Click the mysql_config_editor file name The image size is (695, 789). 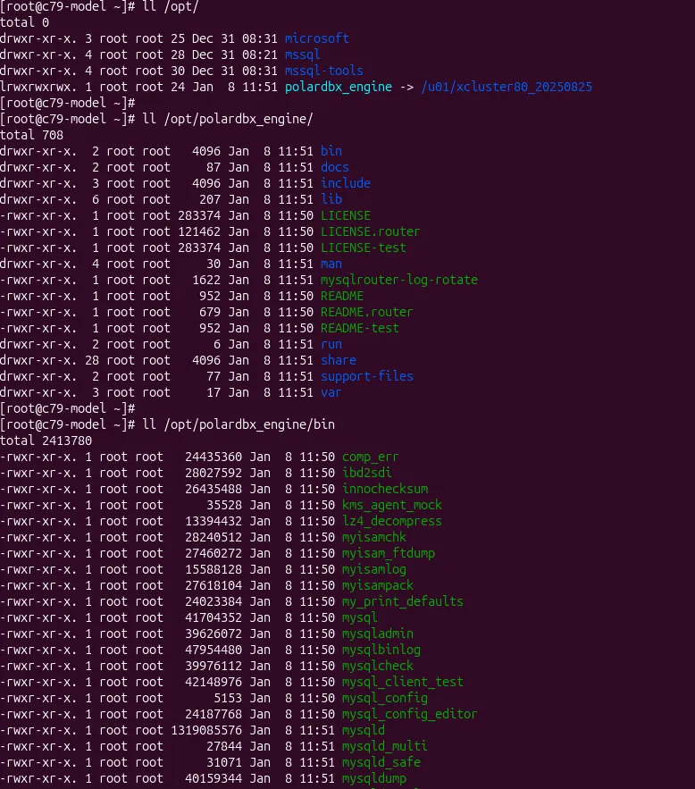click(x=409, y=714)
